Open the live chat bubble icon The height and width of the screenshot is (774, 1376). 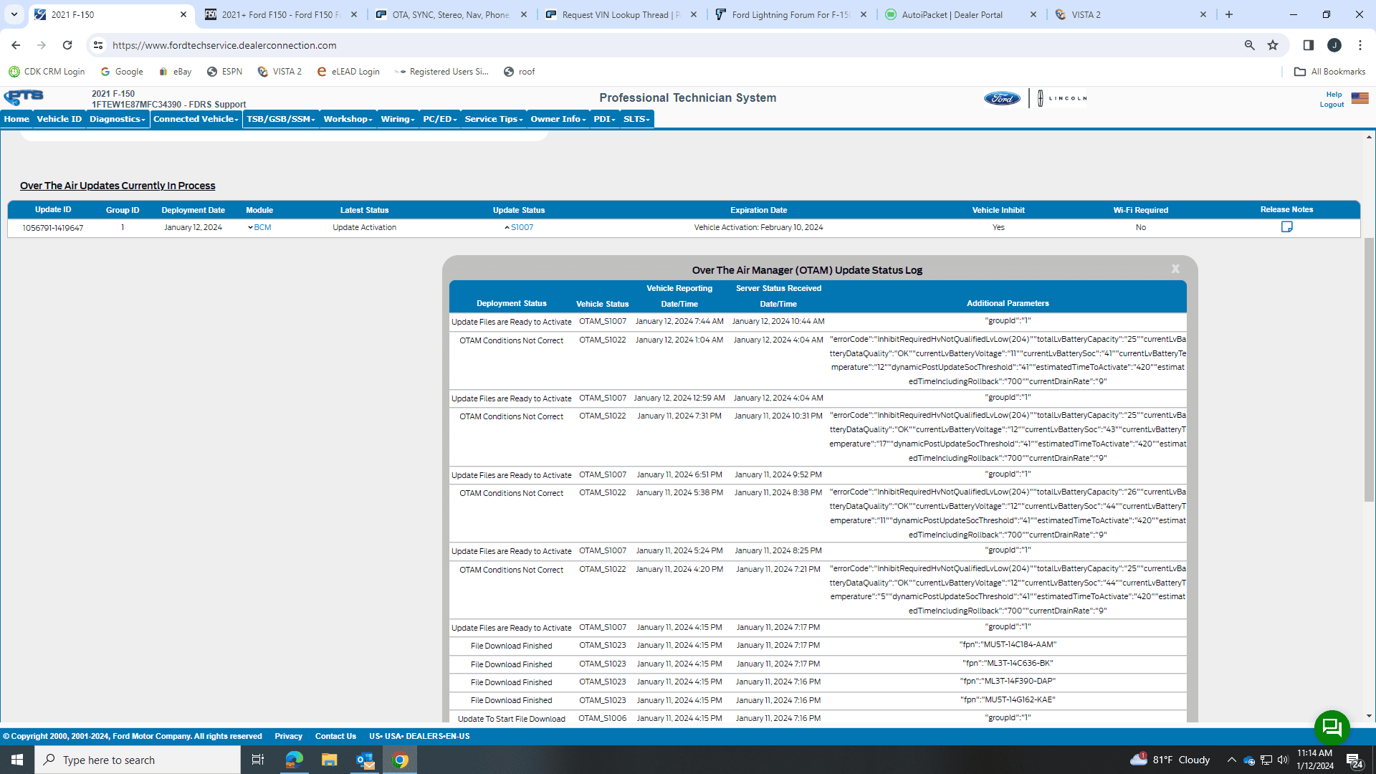(x=1332, y=727)
